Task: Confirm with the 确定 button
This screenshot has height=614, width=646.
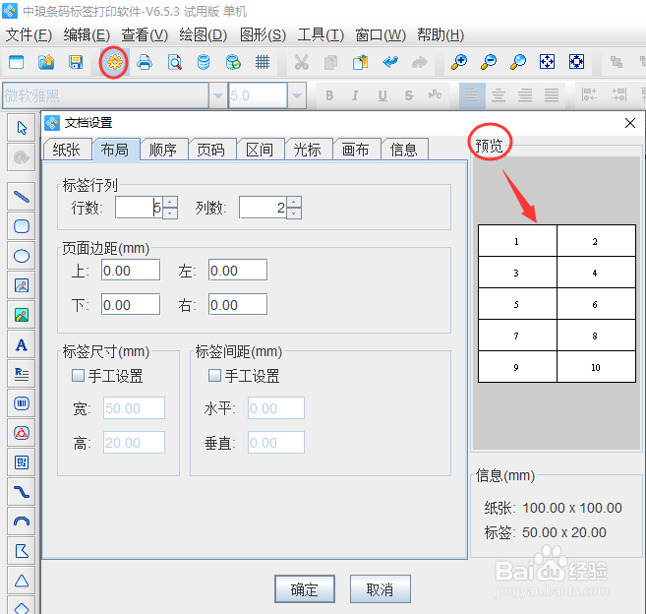Action: [305, 589]
